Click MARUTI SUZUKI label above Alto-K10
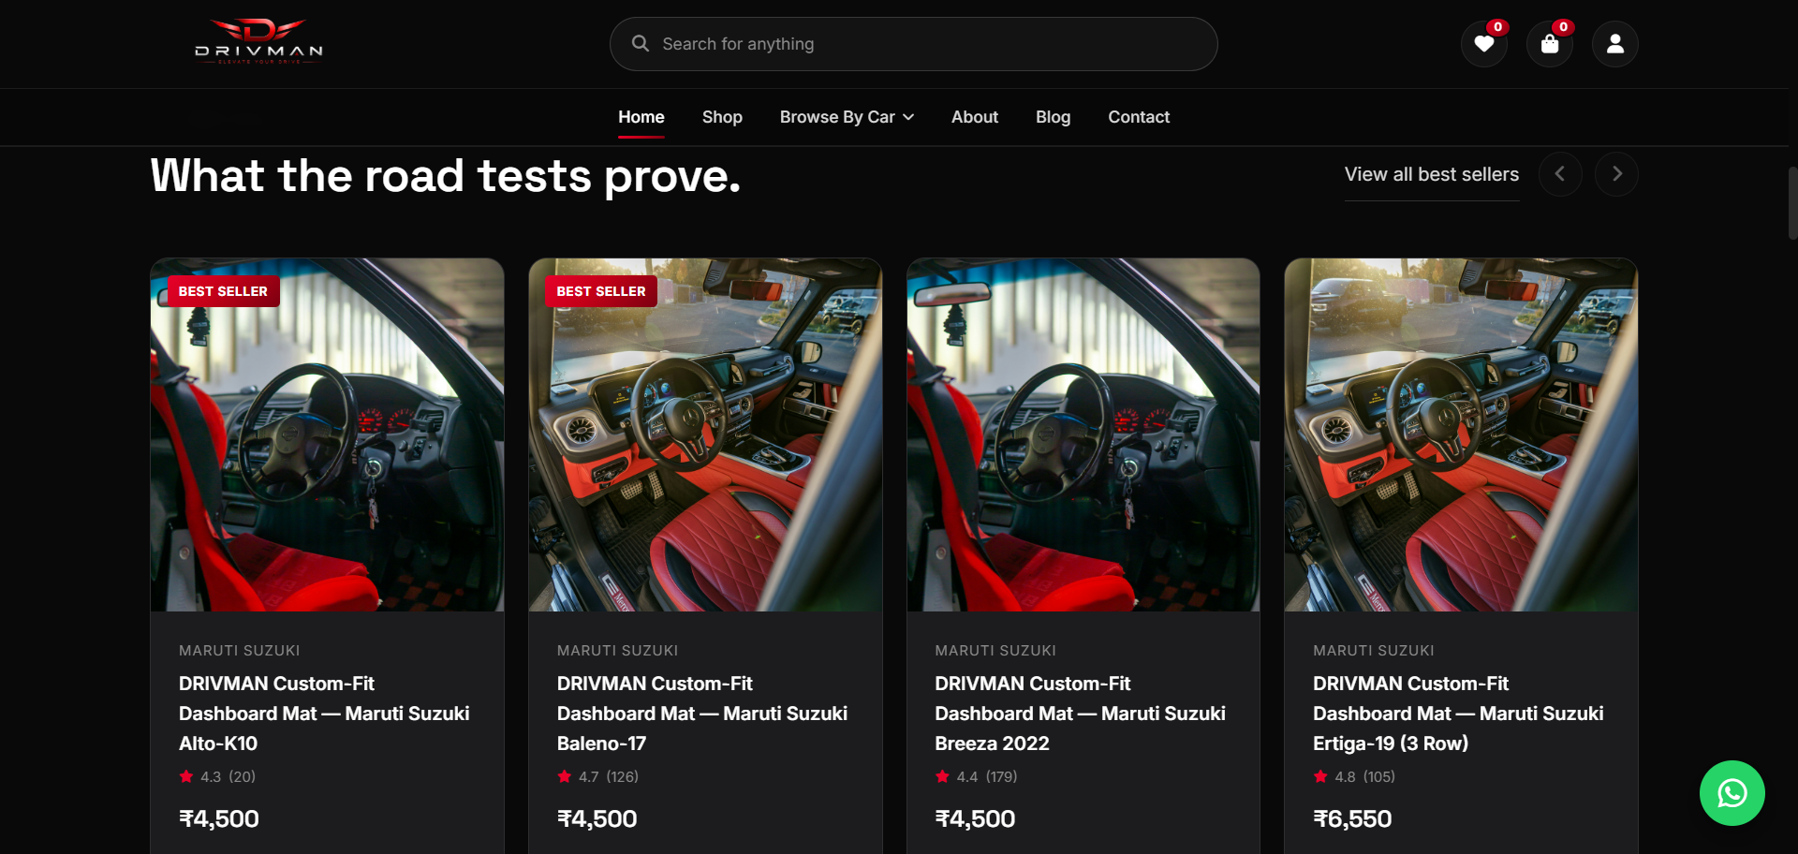Screen dimensions: 1798x854 (240, 651)
